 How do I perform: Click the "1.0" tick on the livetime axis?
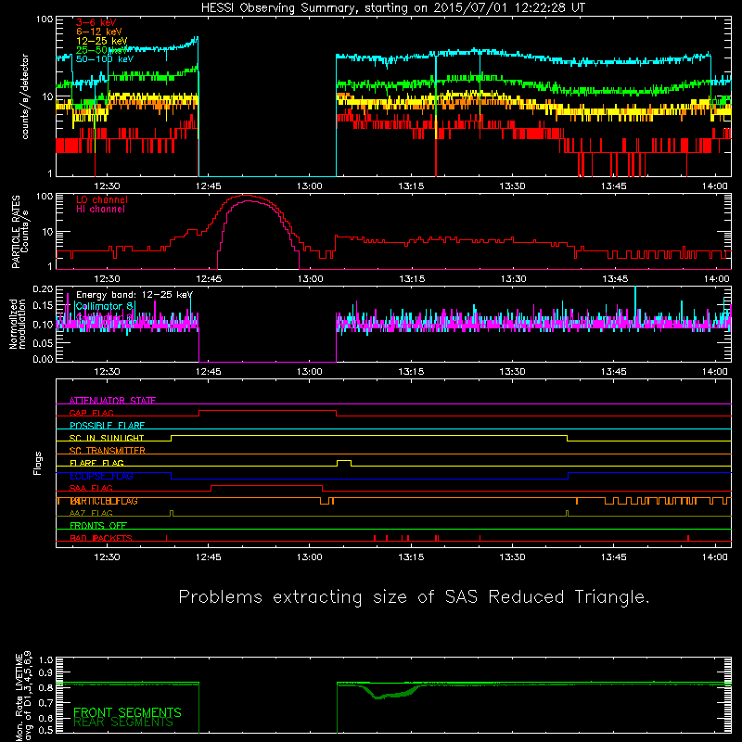[45, 660]
